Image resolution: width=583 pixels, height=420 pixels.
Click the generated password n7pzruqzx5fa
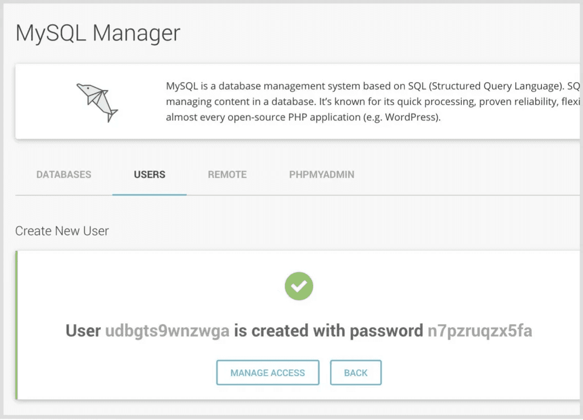pyautogui.click(x=479, y=331)
